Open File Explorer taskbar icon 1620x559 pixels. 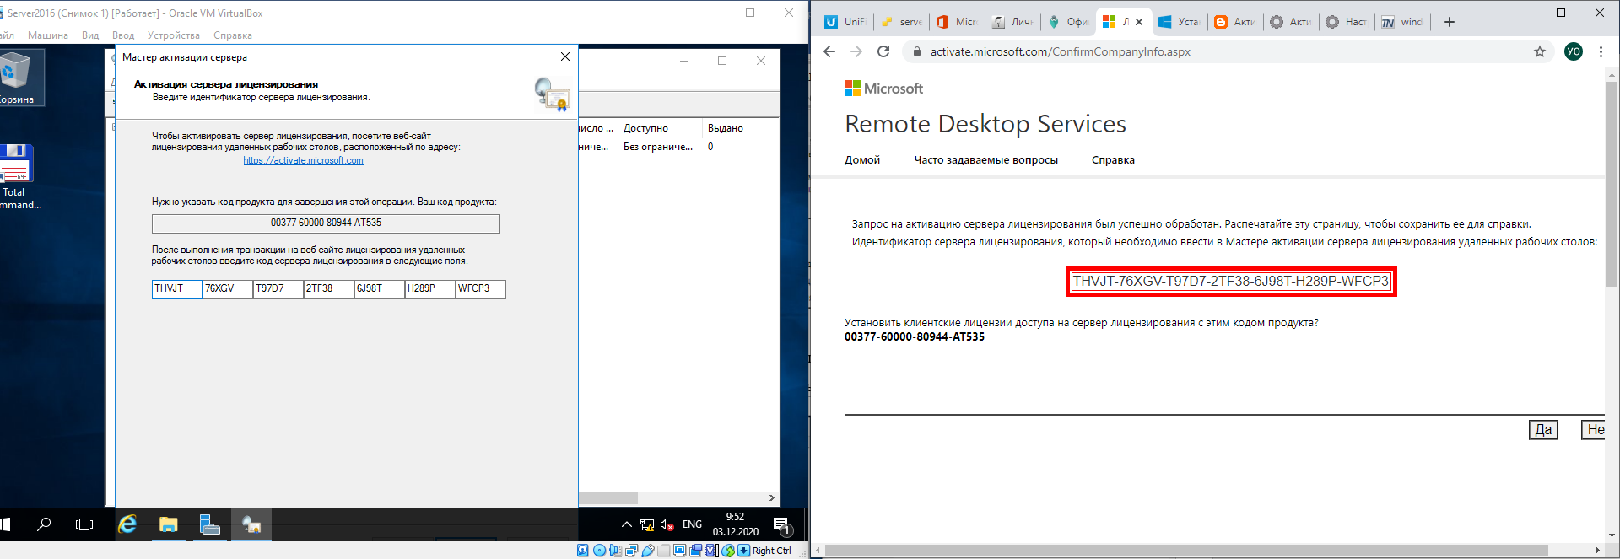click(169, 524)
